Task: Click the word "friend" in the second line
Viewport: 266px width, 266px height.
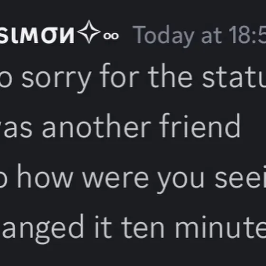Action: (200, 125)
